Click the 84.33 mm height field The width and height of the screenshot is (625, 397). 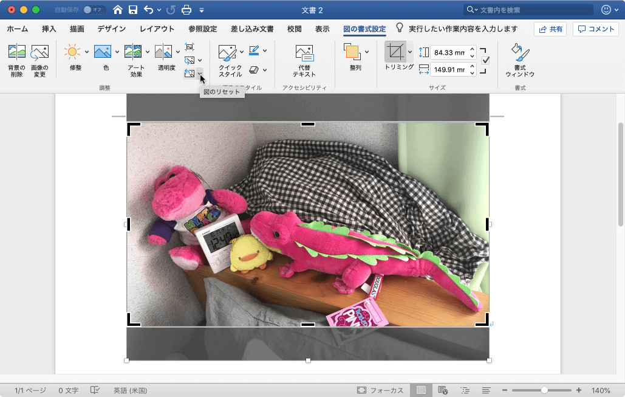tap(449, 52)
